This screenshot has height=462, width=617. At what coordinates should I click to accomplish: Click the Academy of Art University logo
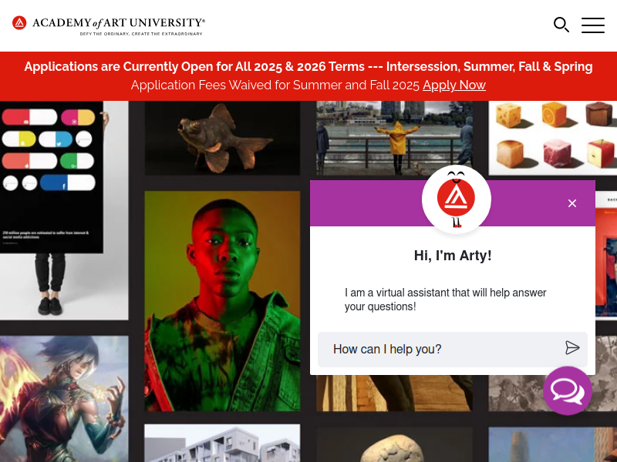109,25
